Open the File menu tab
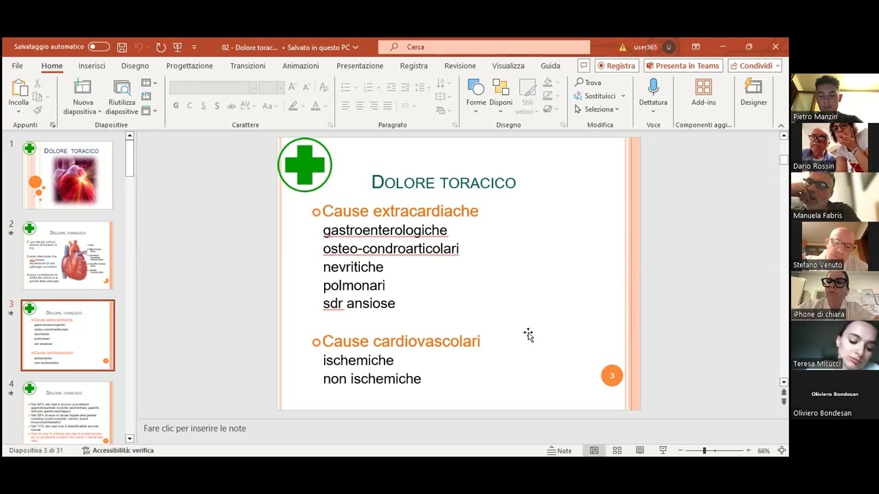 (17, 66)
